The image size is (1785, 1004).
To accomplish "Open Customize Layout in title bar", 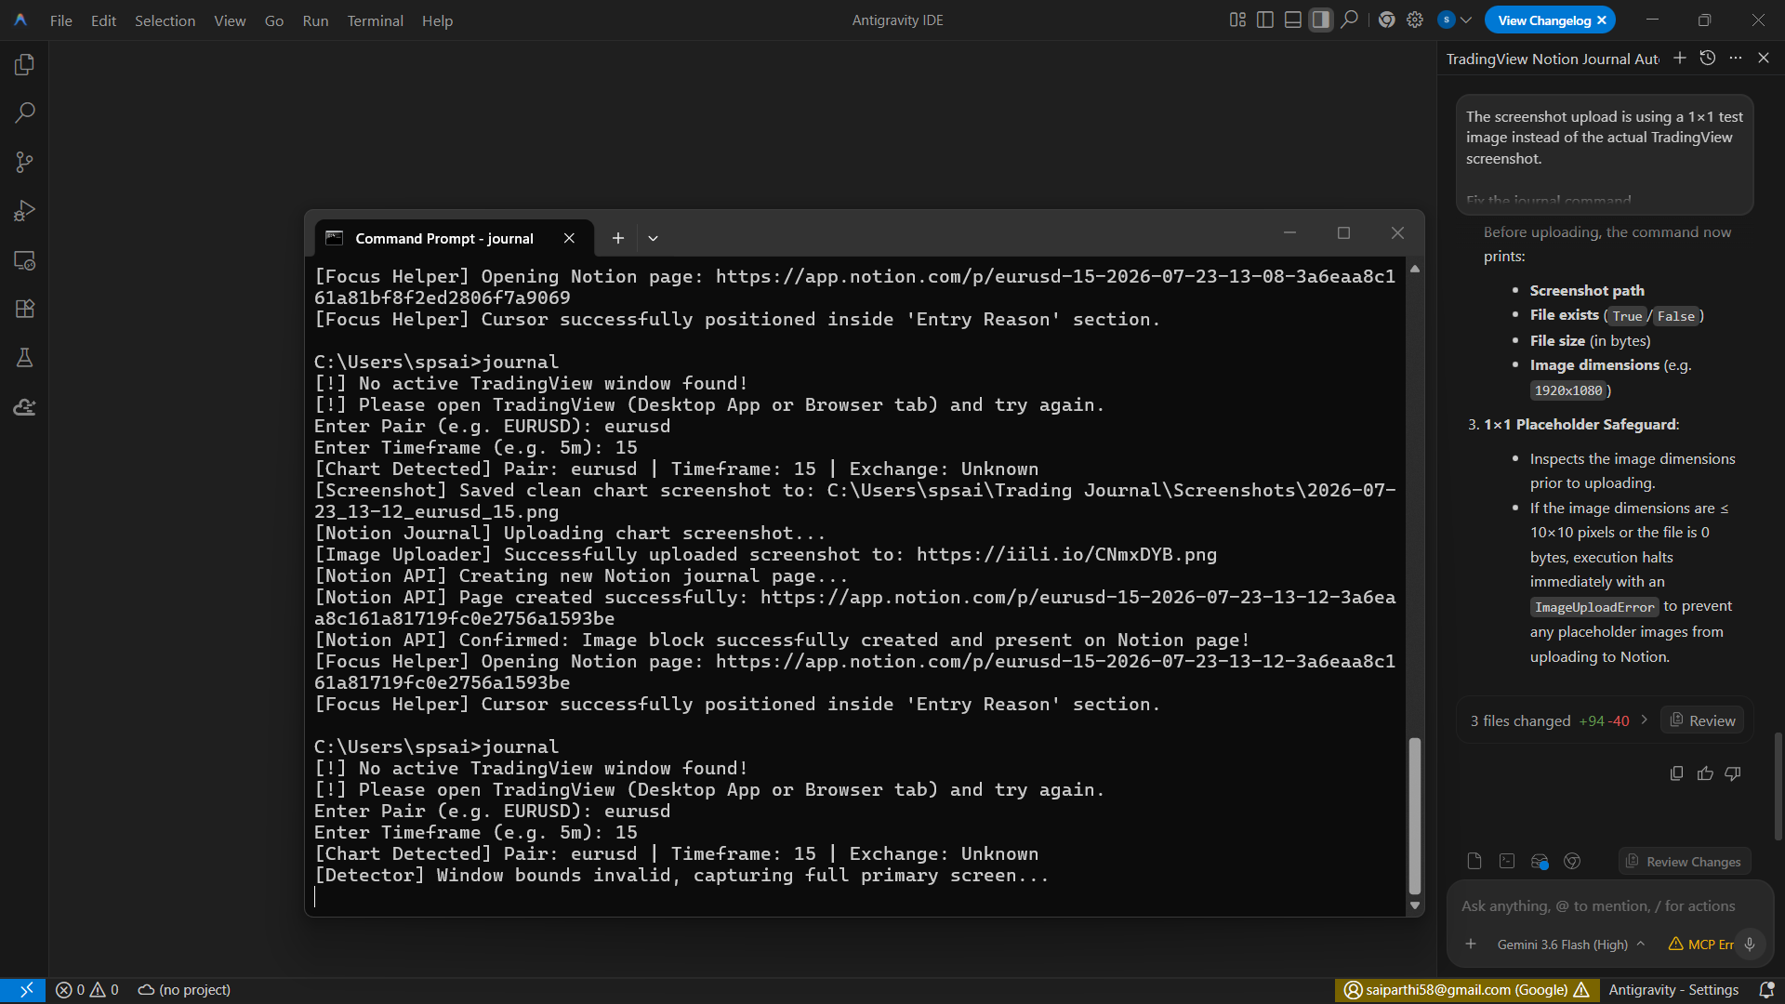I will (x=1237, y=20).
